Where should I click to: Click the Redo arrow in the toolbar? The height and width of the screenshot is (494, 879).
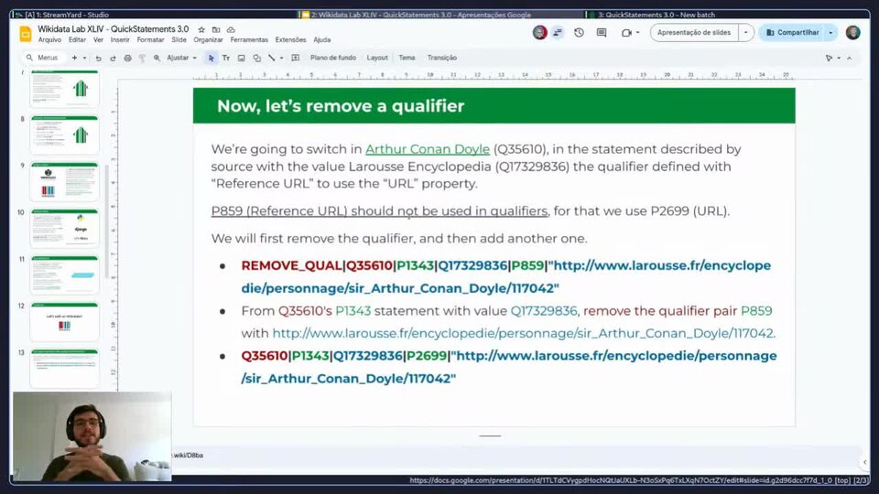[113, 58]
